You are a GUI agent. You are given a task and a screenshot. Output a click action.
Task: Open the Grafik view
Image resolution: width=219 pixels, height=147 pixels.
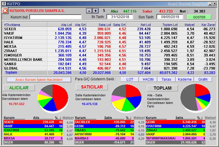pos(203,79)
